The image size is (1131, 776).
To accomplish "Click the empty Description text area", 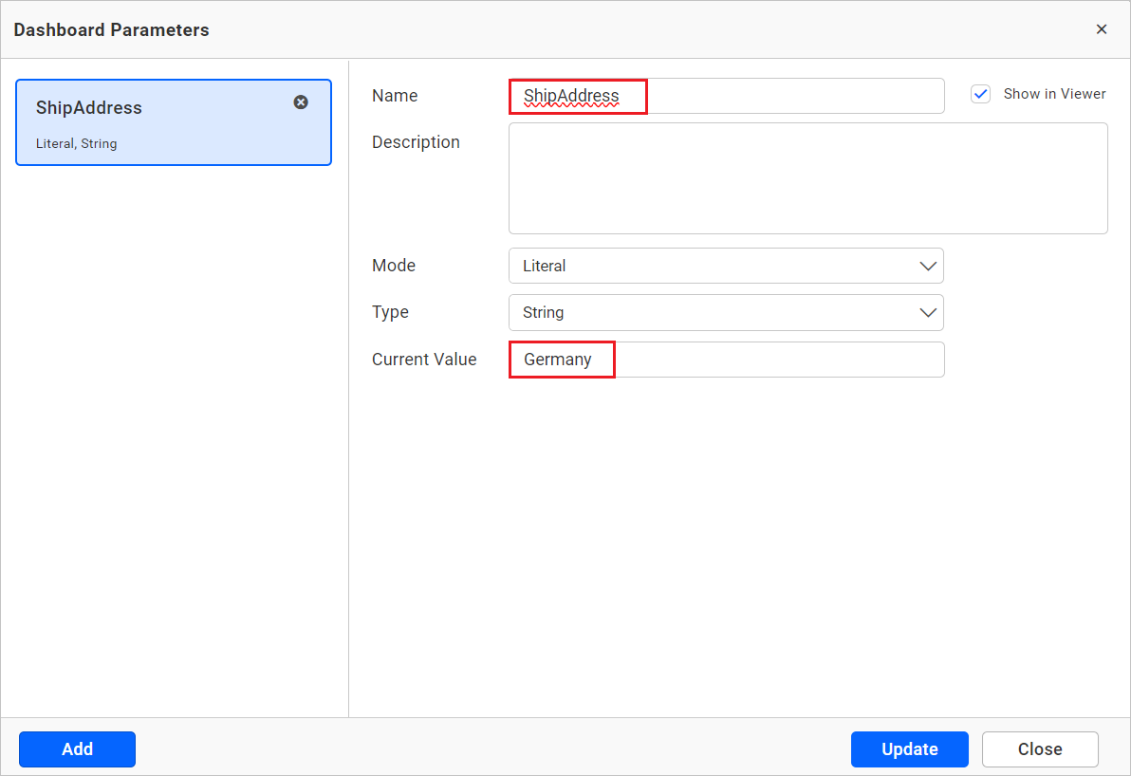I will [x=807, y=177].
